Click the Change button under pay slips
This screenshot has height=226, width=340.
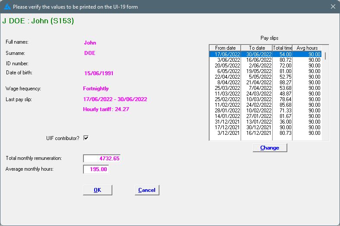[270, 148]
